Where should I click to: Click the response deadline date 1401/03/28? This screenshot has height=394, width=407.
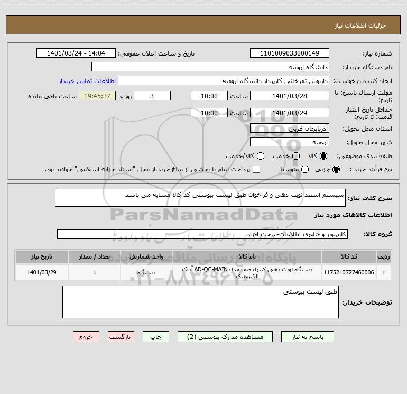(290, 96)
